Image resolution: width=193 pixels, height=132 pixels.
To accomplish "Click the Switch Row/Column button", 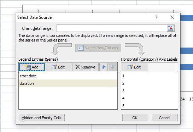I will [x=98, y=48].
